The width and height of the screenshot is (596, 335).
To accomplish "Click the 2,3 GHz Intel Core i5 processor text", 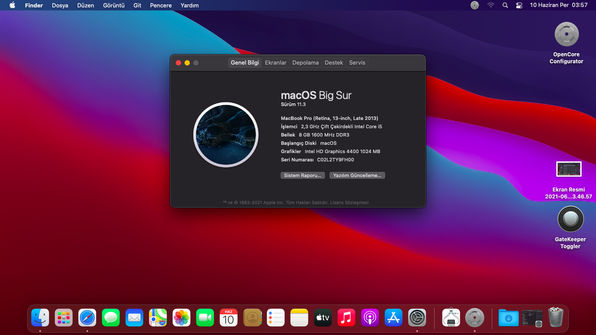I will pos(342,126).
